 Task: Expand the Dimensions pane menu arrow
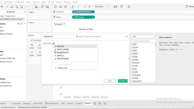[25, 24]
